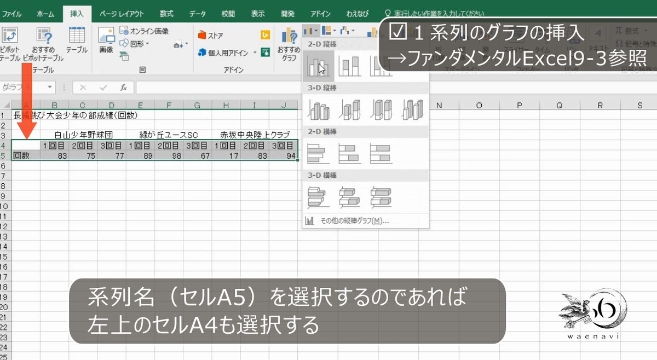This screenshot has width=657, height=360.
Task: Click the cancel entry X button
Action: (83, 87)
